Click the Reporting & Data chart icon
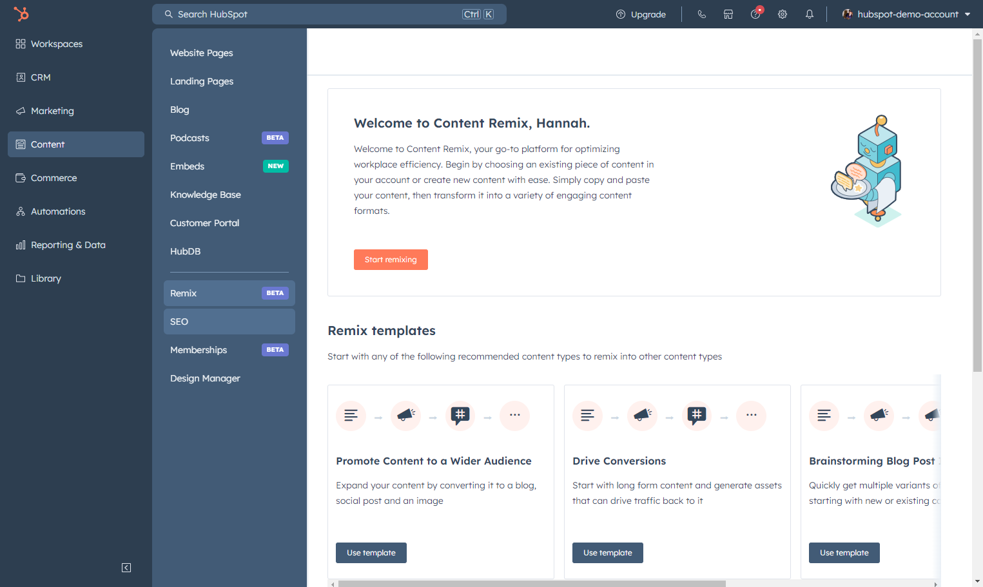Screen dimensions: 983x587 coord(21,245)
